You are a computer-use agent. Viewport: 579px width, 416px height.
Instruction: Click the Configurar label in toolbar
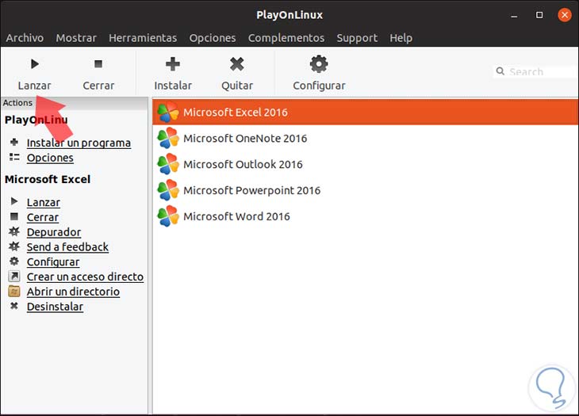point(319,86)
